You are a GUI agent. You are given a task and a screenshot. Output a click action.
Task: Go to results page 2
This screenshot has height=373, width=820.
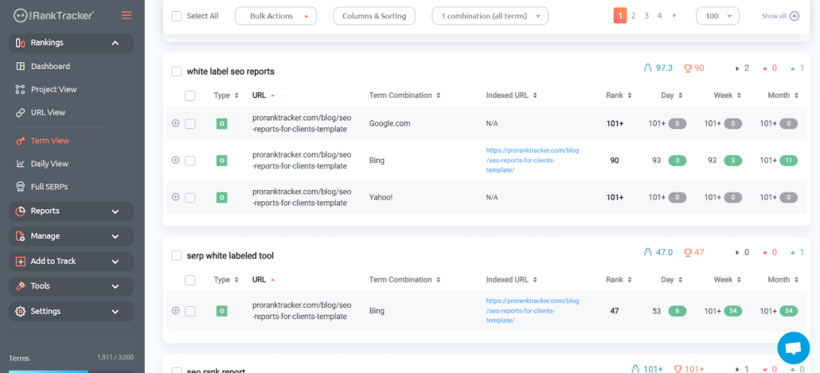[633, 16]
